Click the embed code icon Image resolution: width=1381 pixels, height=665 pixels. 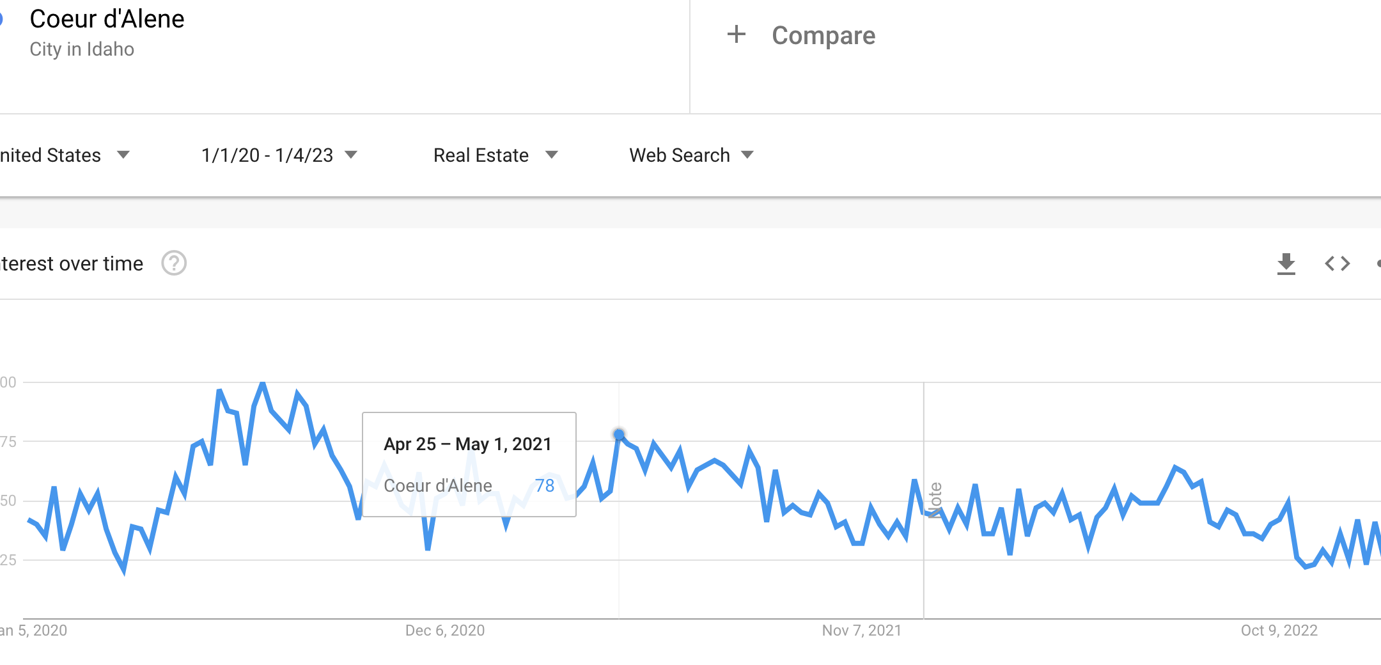pyautogui.click(x=1337, y=263)
